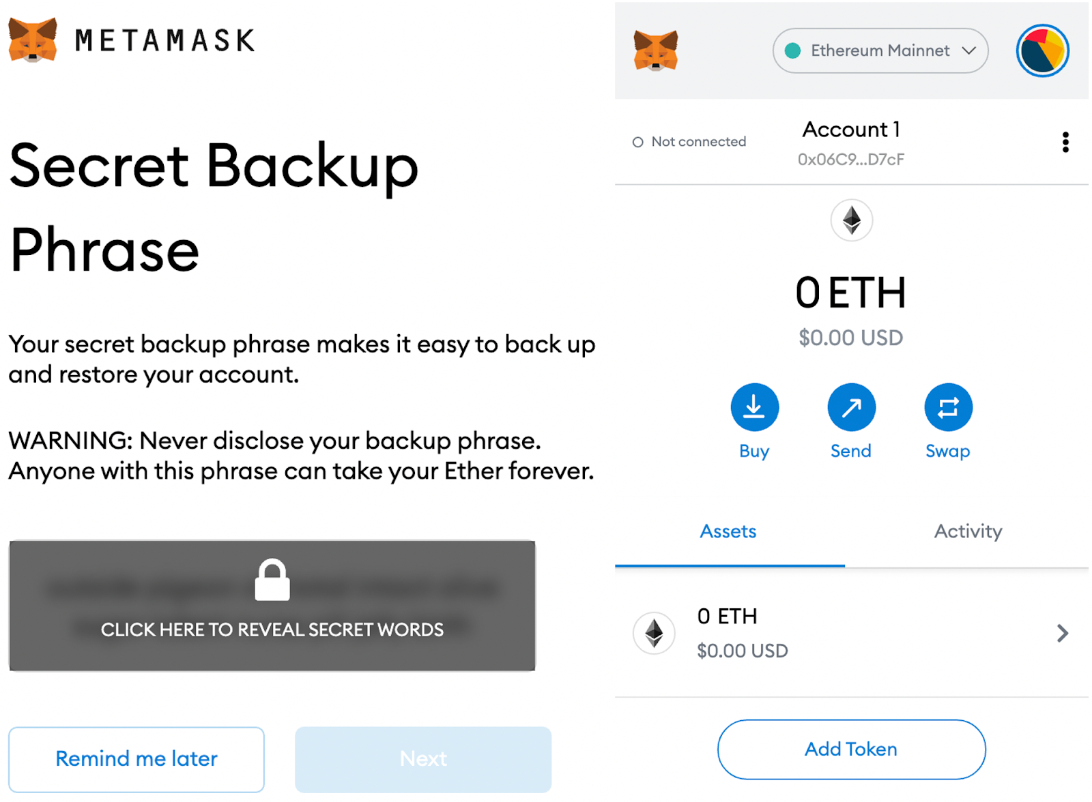
Task: Click the MetaMask fox logo on the backup page
Action: tap(33, 40)
